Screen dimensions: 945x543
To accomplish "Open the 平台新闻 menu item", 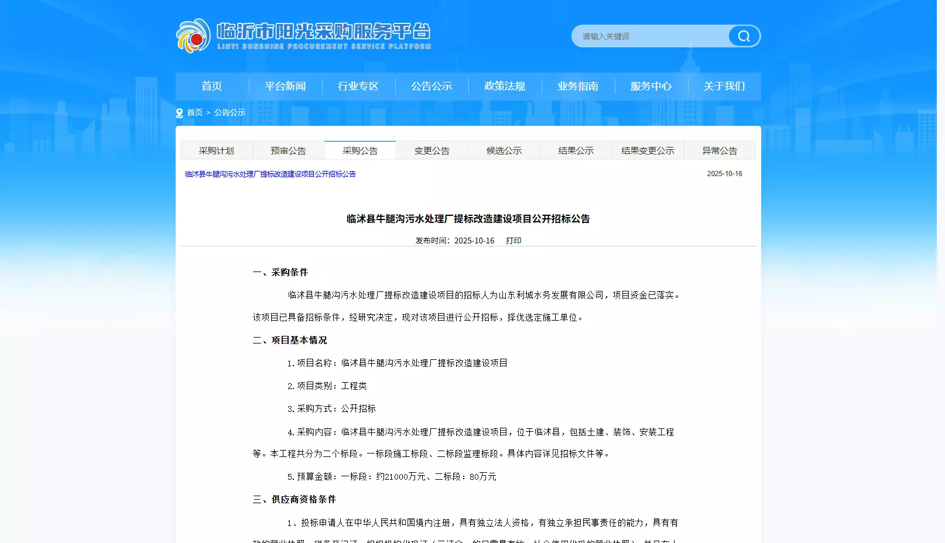I will tap(285, 86).
